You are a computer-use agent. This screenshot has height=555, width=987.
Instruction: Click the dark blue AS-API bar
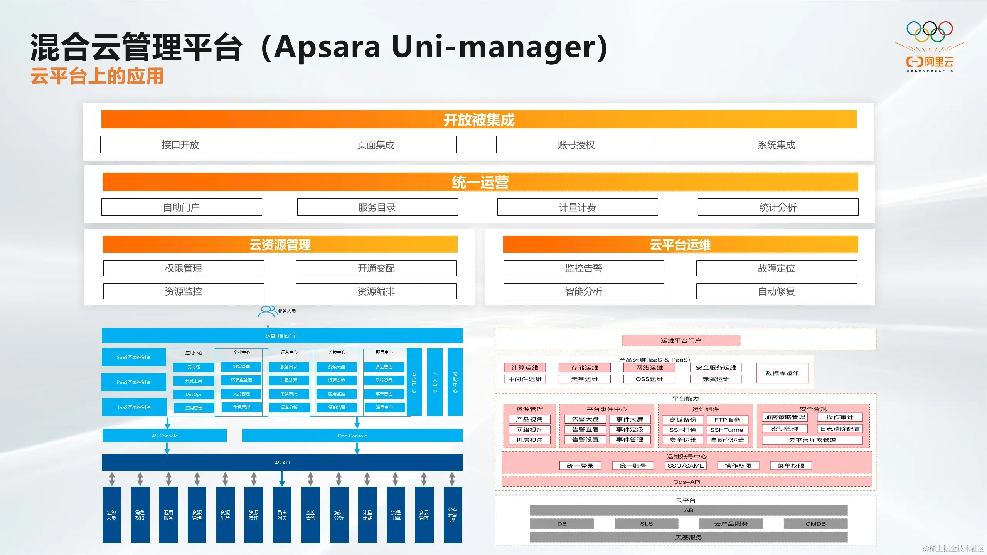point(282,462)
